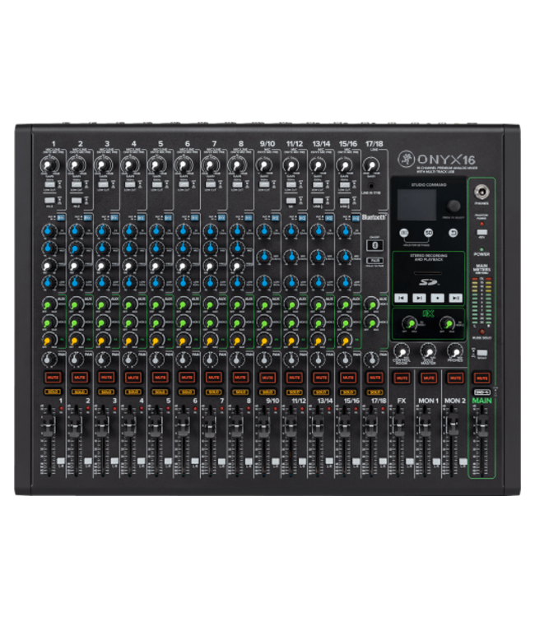This screenshot has width=535, height=617.
Task: Click channel 1 white mid frequency knob
Action: [x=49, y=265]
